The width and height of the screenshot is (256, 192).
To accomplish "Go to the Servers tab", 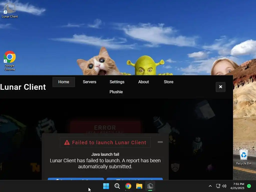I will [x=89, y=82].
